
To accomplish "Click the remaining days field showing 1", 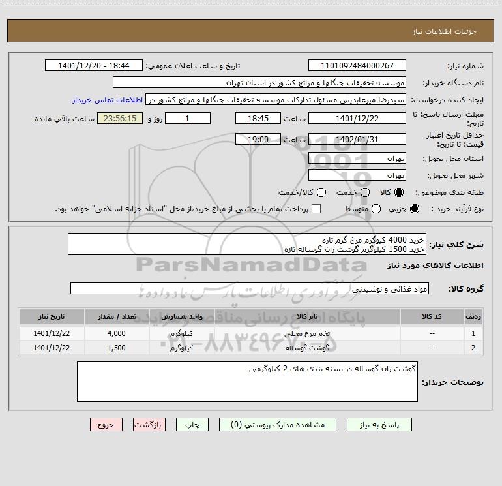I will pyautogui.click(x=188, y=118).
